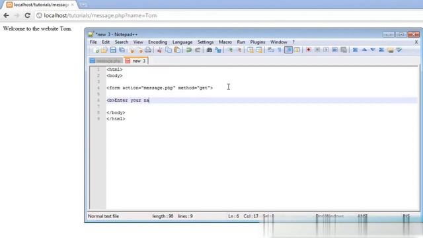This screenshot has height=238, width=423.
Task: Open the File menu
Action: (x=93, y=42)
